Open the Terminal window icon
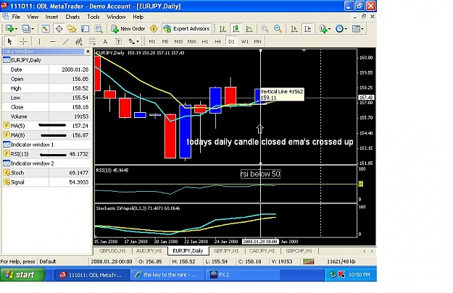Screen dimensions: 453x293 tap(86, 28)
